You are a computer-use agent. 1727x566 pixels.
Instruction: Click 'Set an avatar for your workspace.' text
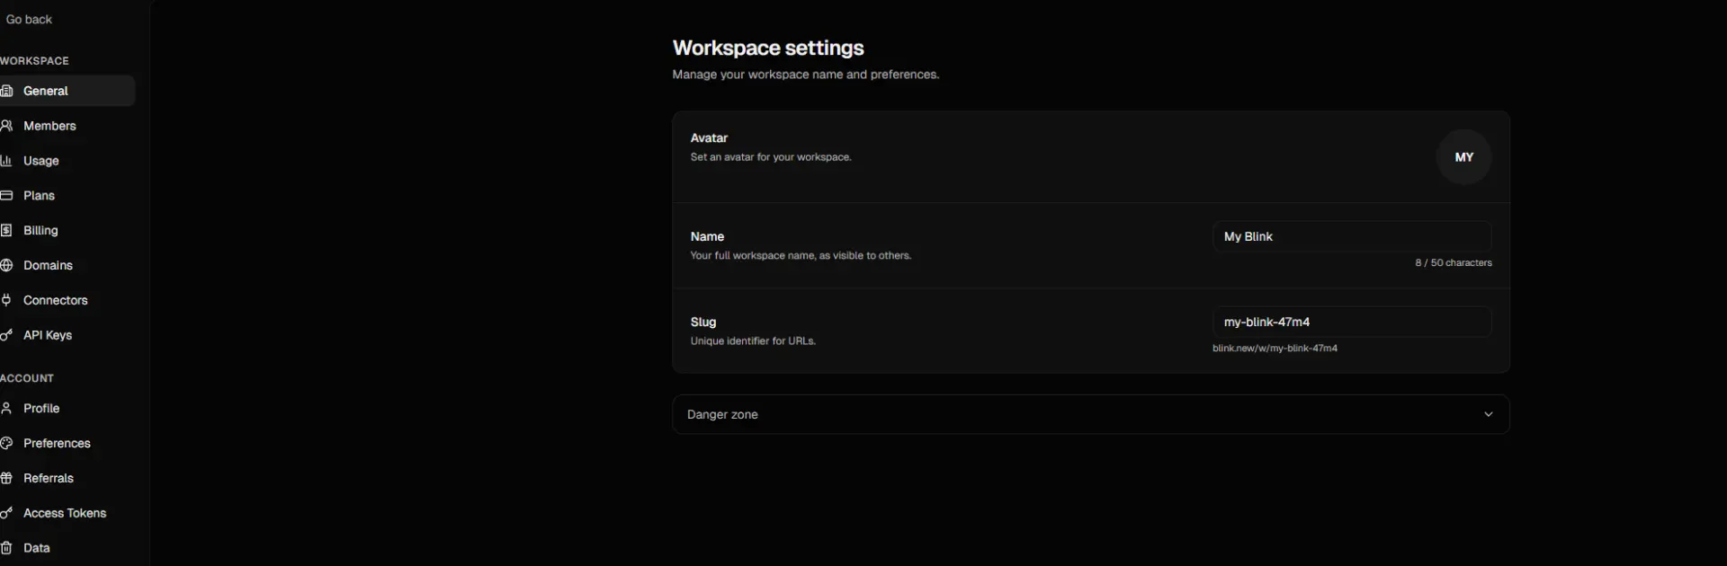coord(771,157)
